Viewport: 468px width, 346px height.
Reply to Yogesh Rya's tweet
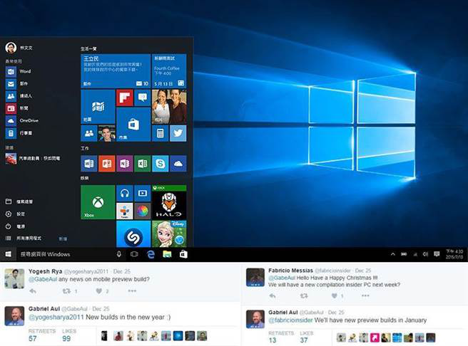pos(33,291)
